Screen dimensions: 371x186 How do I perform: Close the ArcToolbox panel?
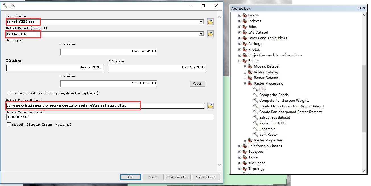pyautogui.click(x=364, y=8)
